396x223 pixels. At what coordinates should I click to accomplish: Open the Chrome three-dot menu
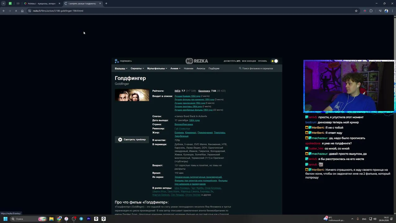click(392, 11)
